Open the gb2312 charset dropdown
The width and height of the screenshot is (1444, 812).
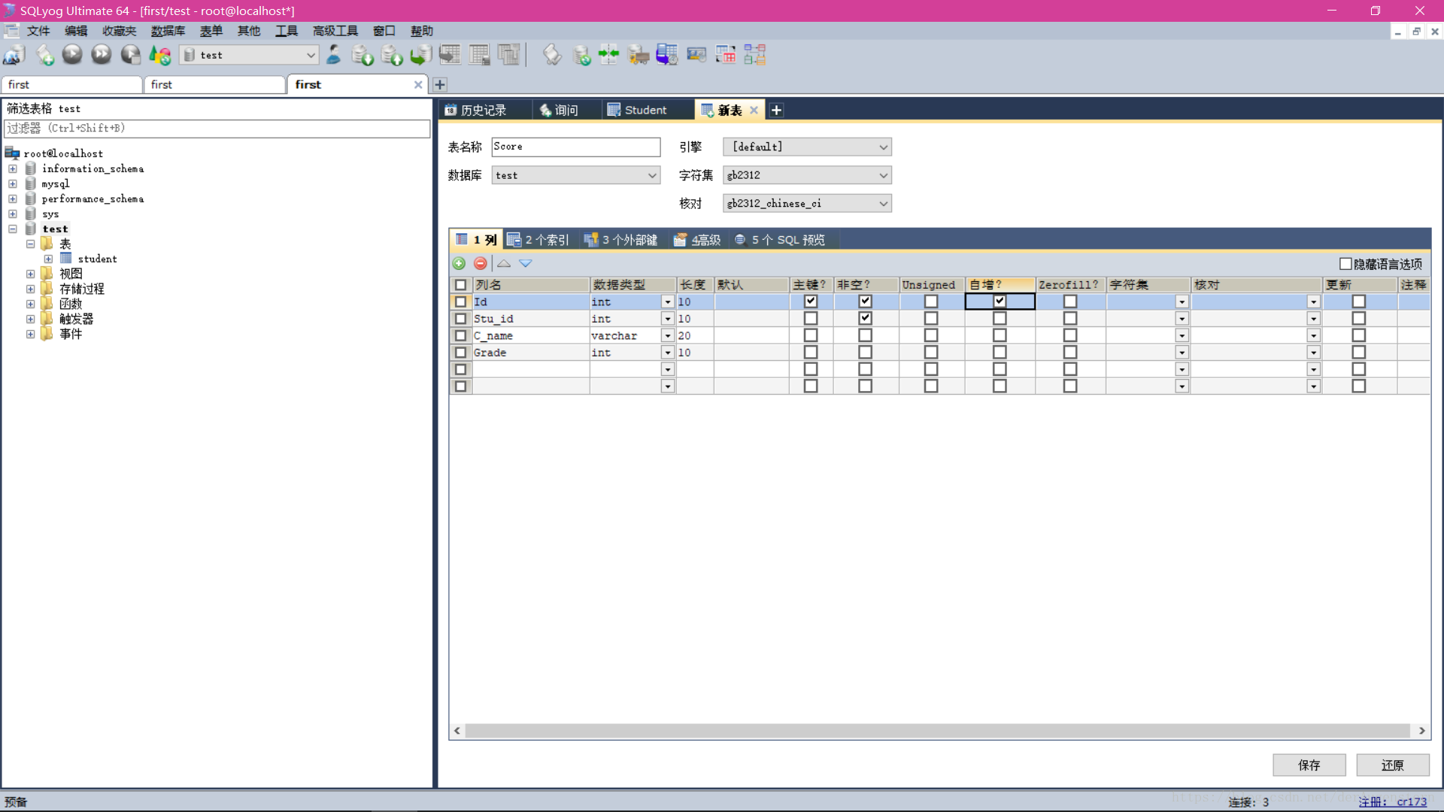click(807, 175)
